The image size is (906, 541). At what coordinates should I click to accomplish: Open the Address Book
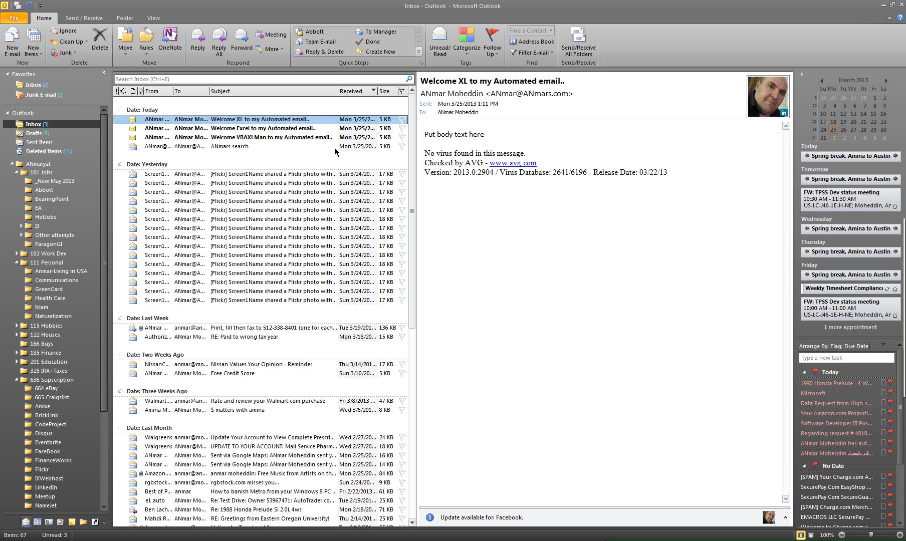[x=532, y=42]
